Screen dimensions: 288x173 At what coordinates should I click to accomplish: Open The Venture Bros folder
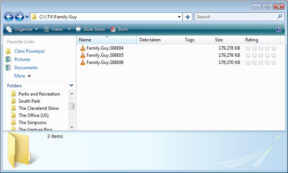click(36, 129)
